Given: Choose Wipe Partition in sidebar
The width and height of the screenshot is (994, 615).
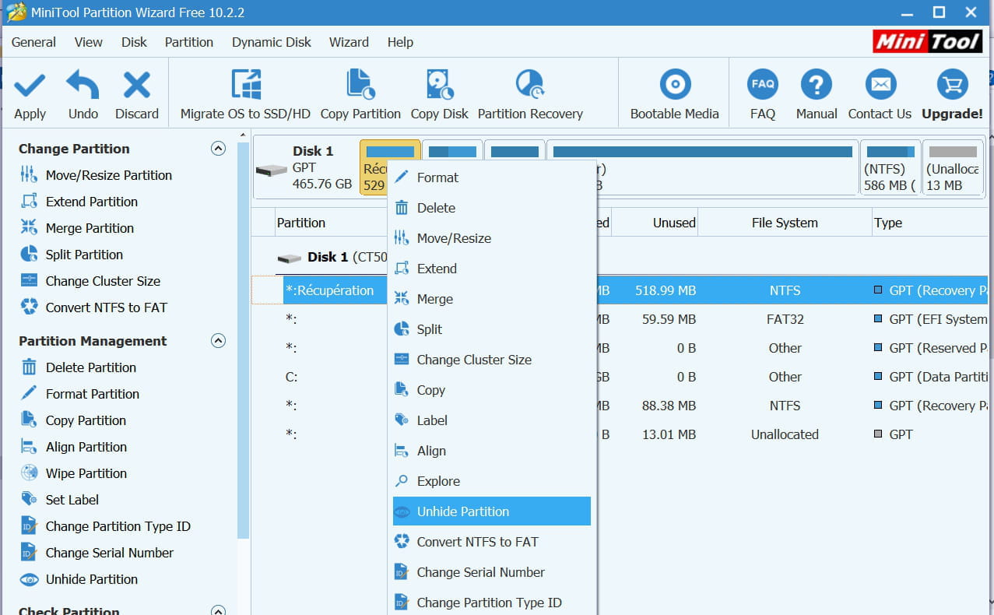Looking at the screenshot, I should [86, 473].
